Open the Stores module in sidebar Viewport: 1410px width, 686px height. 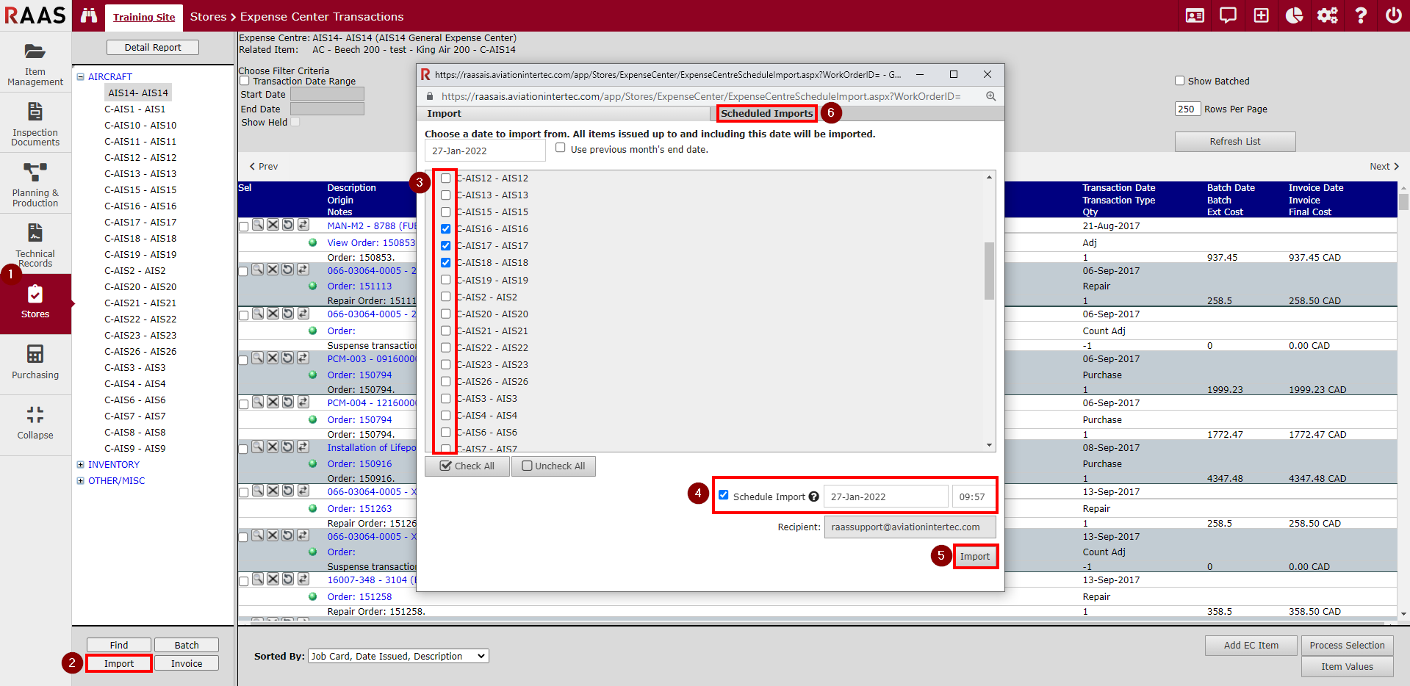click(x=35, y=303)
